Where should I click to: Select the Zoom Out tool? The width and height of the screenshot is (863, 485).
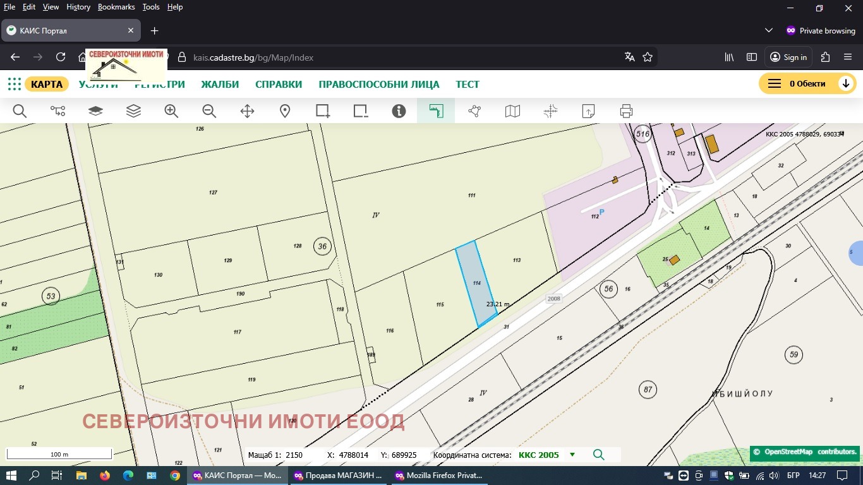tap(209, 111)
